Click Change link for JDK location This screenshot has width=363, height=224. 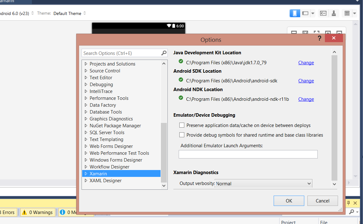306,63
